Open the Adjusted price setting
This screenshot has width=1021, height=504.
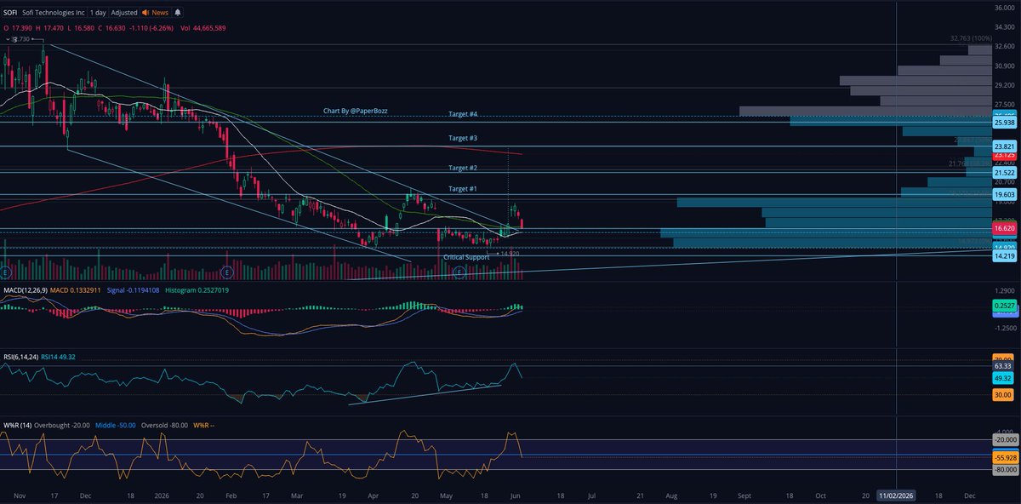123,13
